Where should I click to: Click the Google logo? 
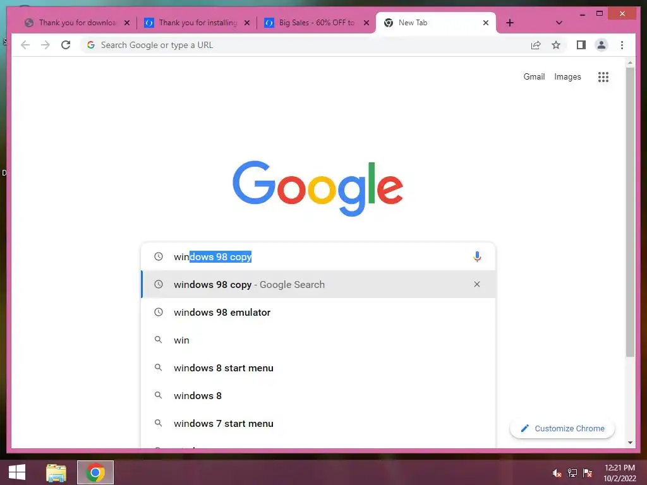point(318,188)
